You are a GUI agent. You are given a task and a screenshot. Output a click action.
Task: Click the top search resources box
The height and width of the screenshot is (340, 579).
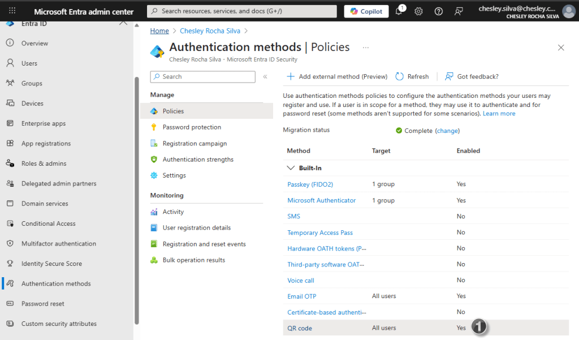[241, 11]
